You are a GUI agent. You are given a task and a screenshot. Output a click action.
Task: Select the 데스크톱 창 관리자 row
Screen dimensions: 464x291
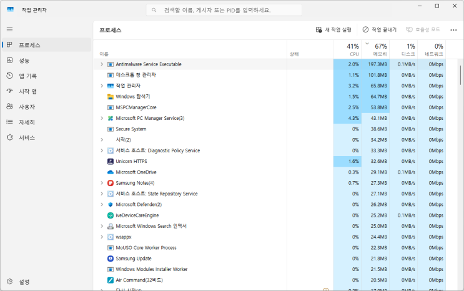pyautogui.click(x=270, y=75)
